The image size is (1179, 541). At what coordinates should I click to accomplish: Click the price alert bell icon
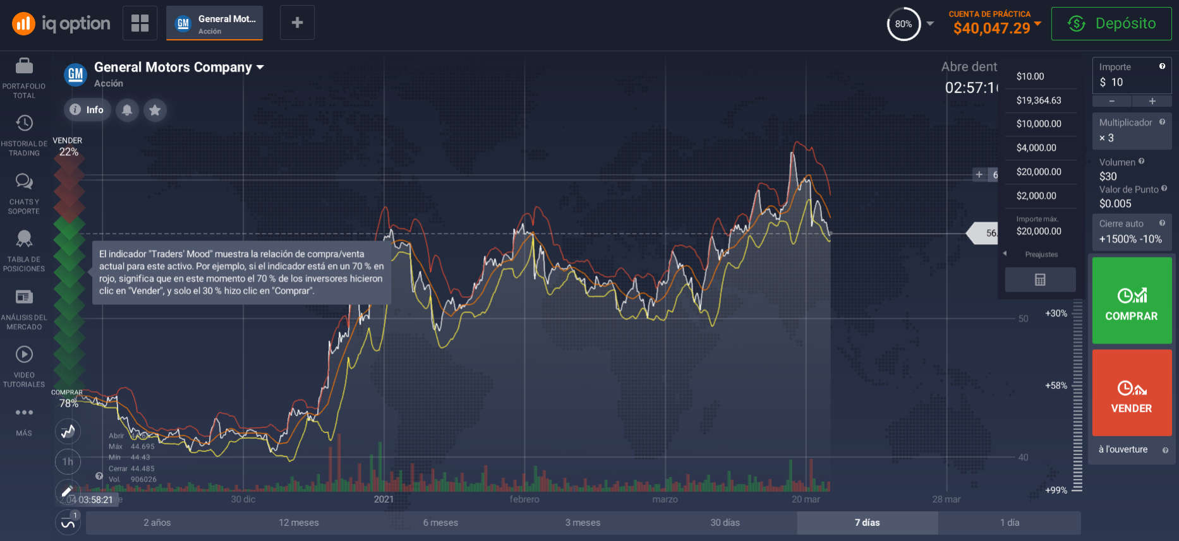127,110
